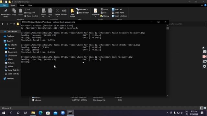Select This PC in navigation pane
The image size is (207, 116).
click(8, 41)
